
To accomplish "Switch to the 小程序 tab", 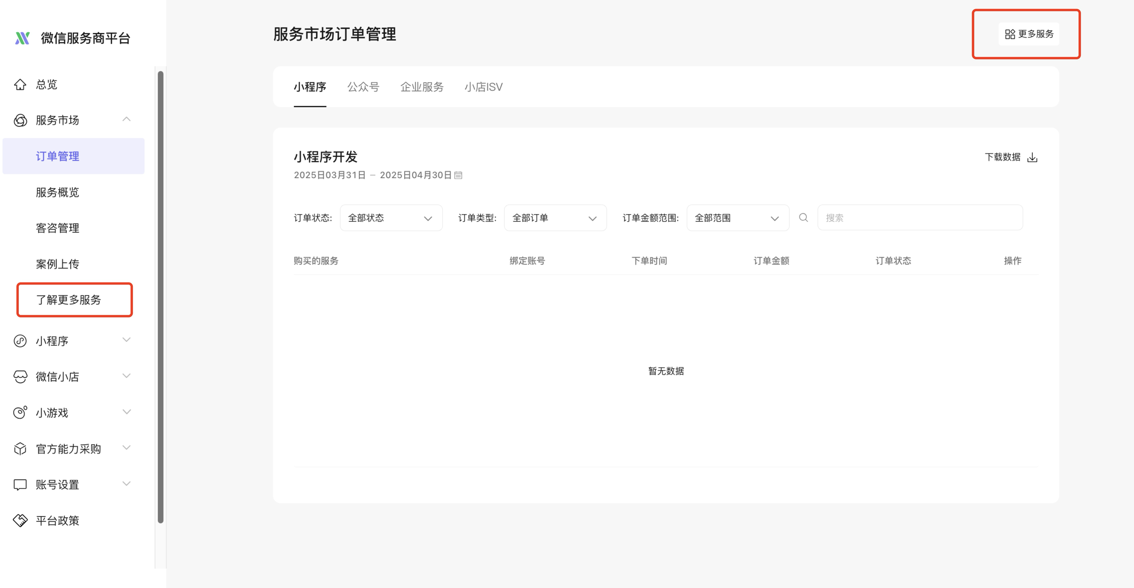I will pos(310,87).
